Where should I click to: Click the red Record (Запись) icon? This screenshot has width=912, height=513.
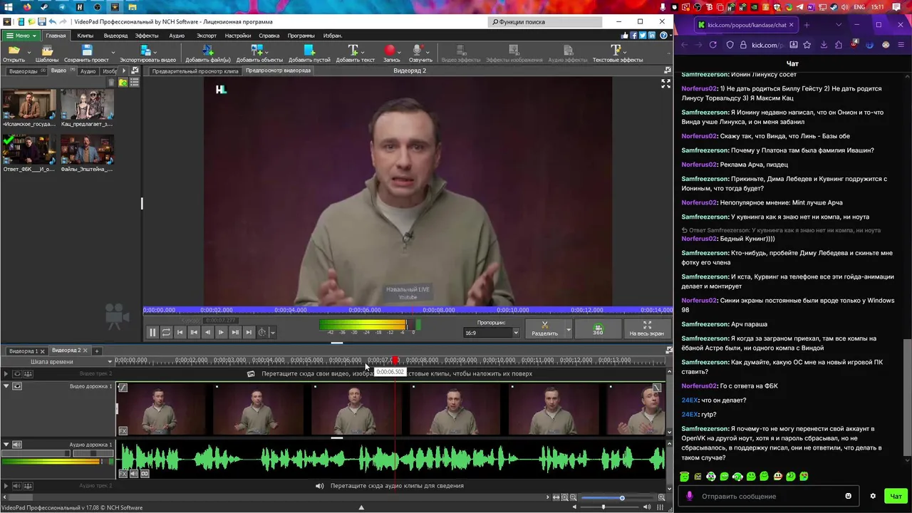pyautogui.click(x=390, y=51)
